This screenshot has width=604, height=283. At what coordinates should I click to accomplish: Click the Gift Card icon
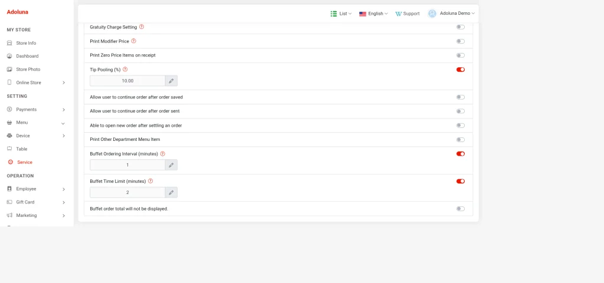point(9,202)
